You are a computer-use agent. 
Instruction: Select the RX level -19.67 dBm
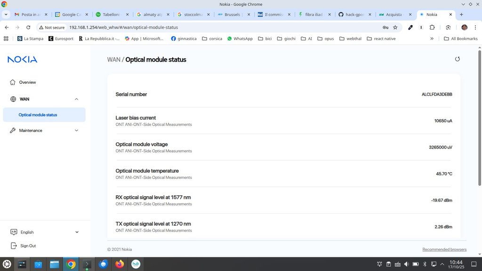442,200
